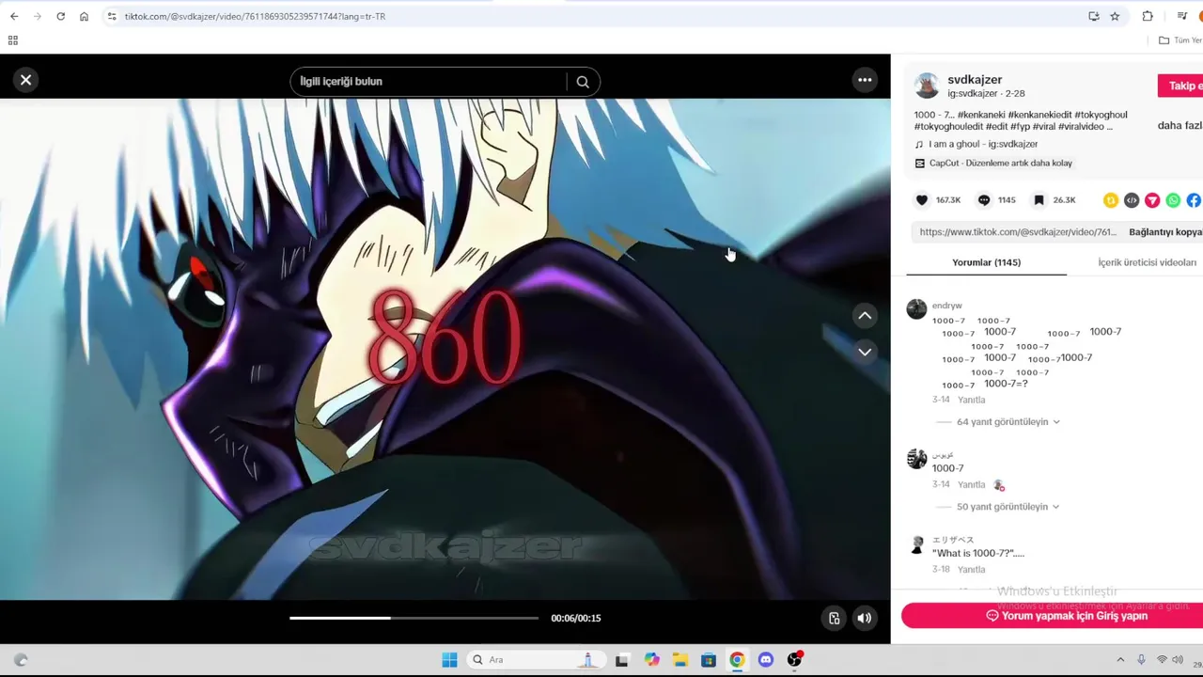Viewport: 1203px width, 677px height.
Task: Open the Chrome extensions puzzle icon
Action: pyautogui.click(x=1148, y=16)
